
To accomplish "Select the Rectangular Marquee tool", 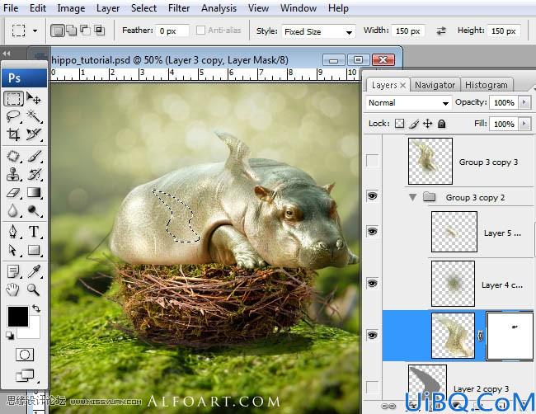I will click(x=13, y=98).
